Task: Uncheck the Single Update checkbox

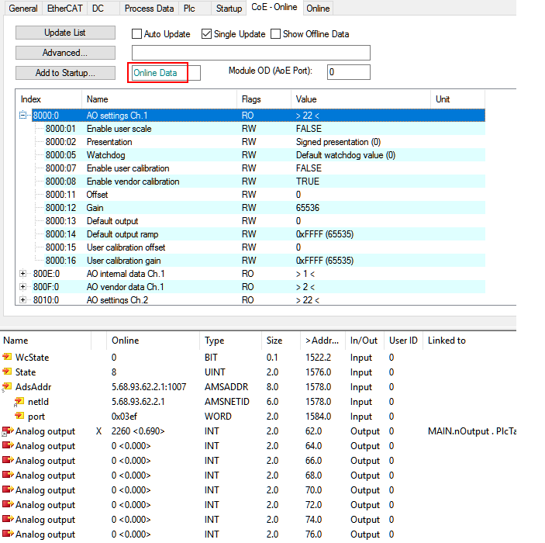Action: [206, 33]
